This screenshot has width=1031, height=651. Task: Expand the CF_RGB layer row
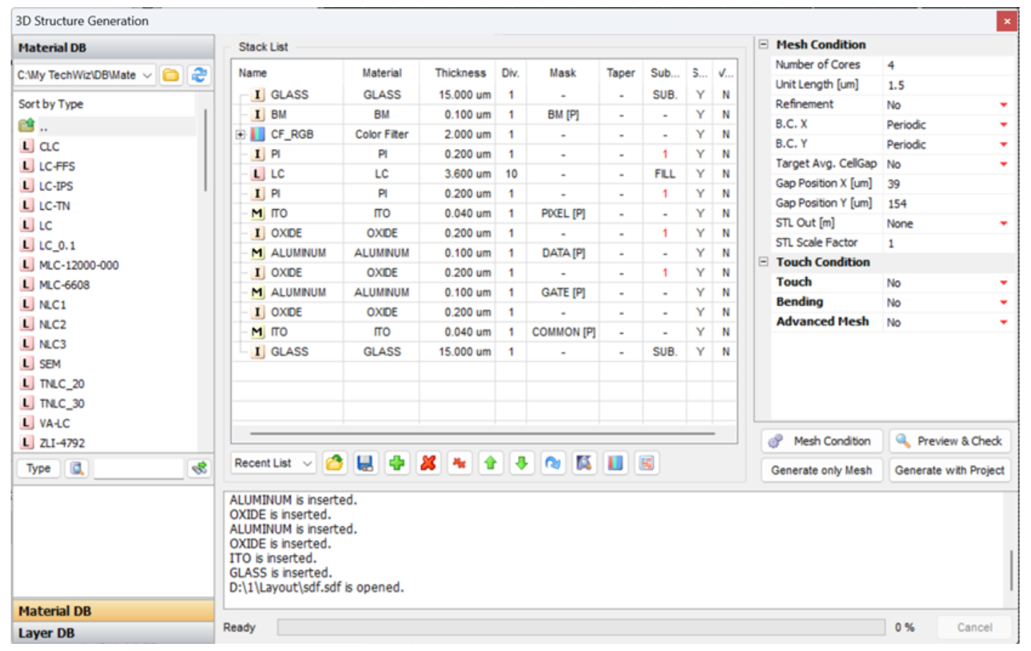coord(241,134)
